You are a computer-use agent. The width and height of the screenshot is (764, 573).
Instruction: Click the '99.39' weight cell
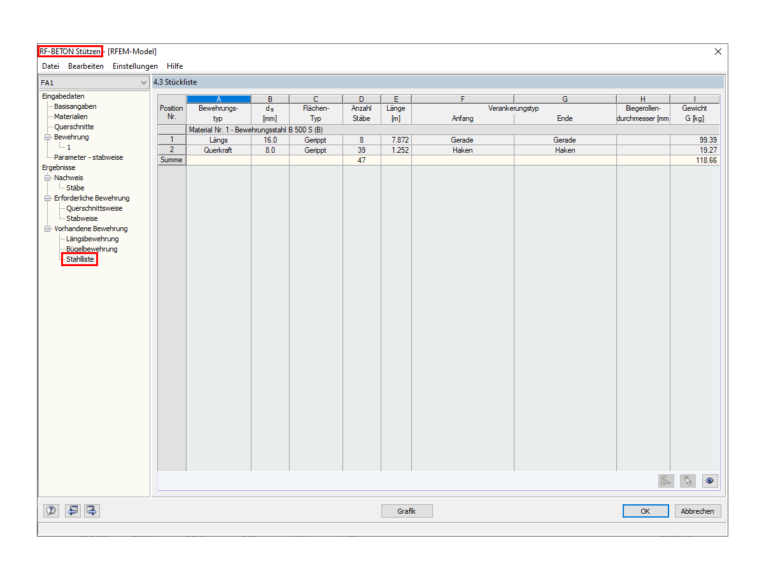pos(695,140)
